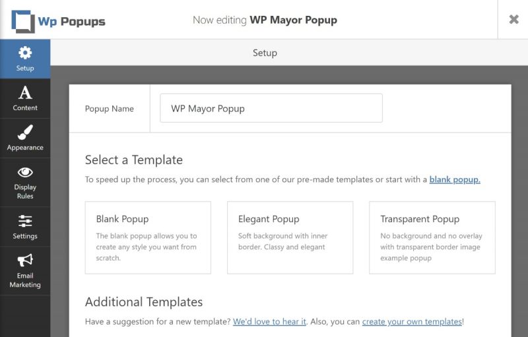Open Email Marketing via the megaphone icon
The height and width of the screenshot is (337, 528).
point(25,260)
